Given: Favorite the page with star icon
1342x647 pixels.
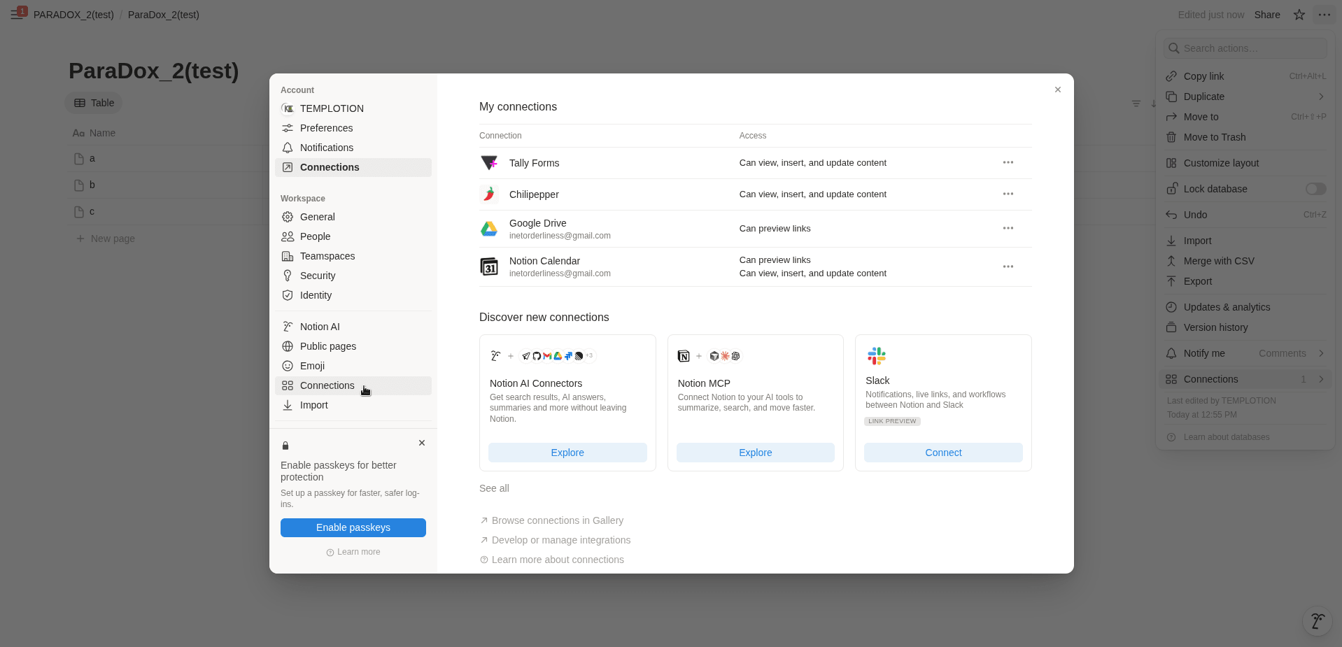Looking at the screenshot, I should tap(1299, 15).
